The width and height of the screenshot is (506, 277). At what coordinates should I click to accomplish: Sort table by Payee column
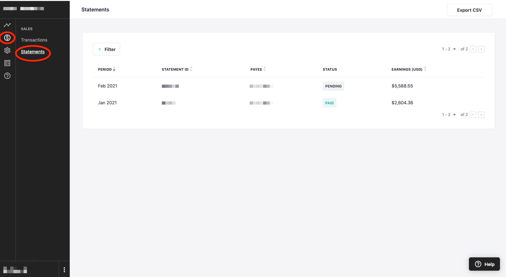point(258,69)
